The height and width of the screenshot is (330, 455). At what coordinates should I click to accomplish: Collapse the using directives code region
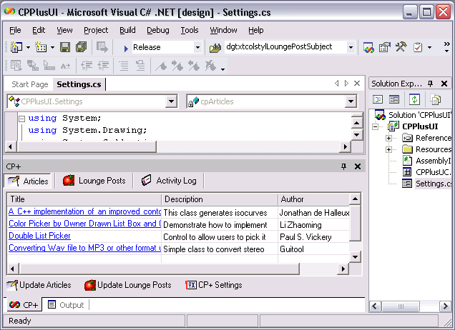(x=21, y=119)
